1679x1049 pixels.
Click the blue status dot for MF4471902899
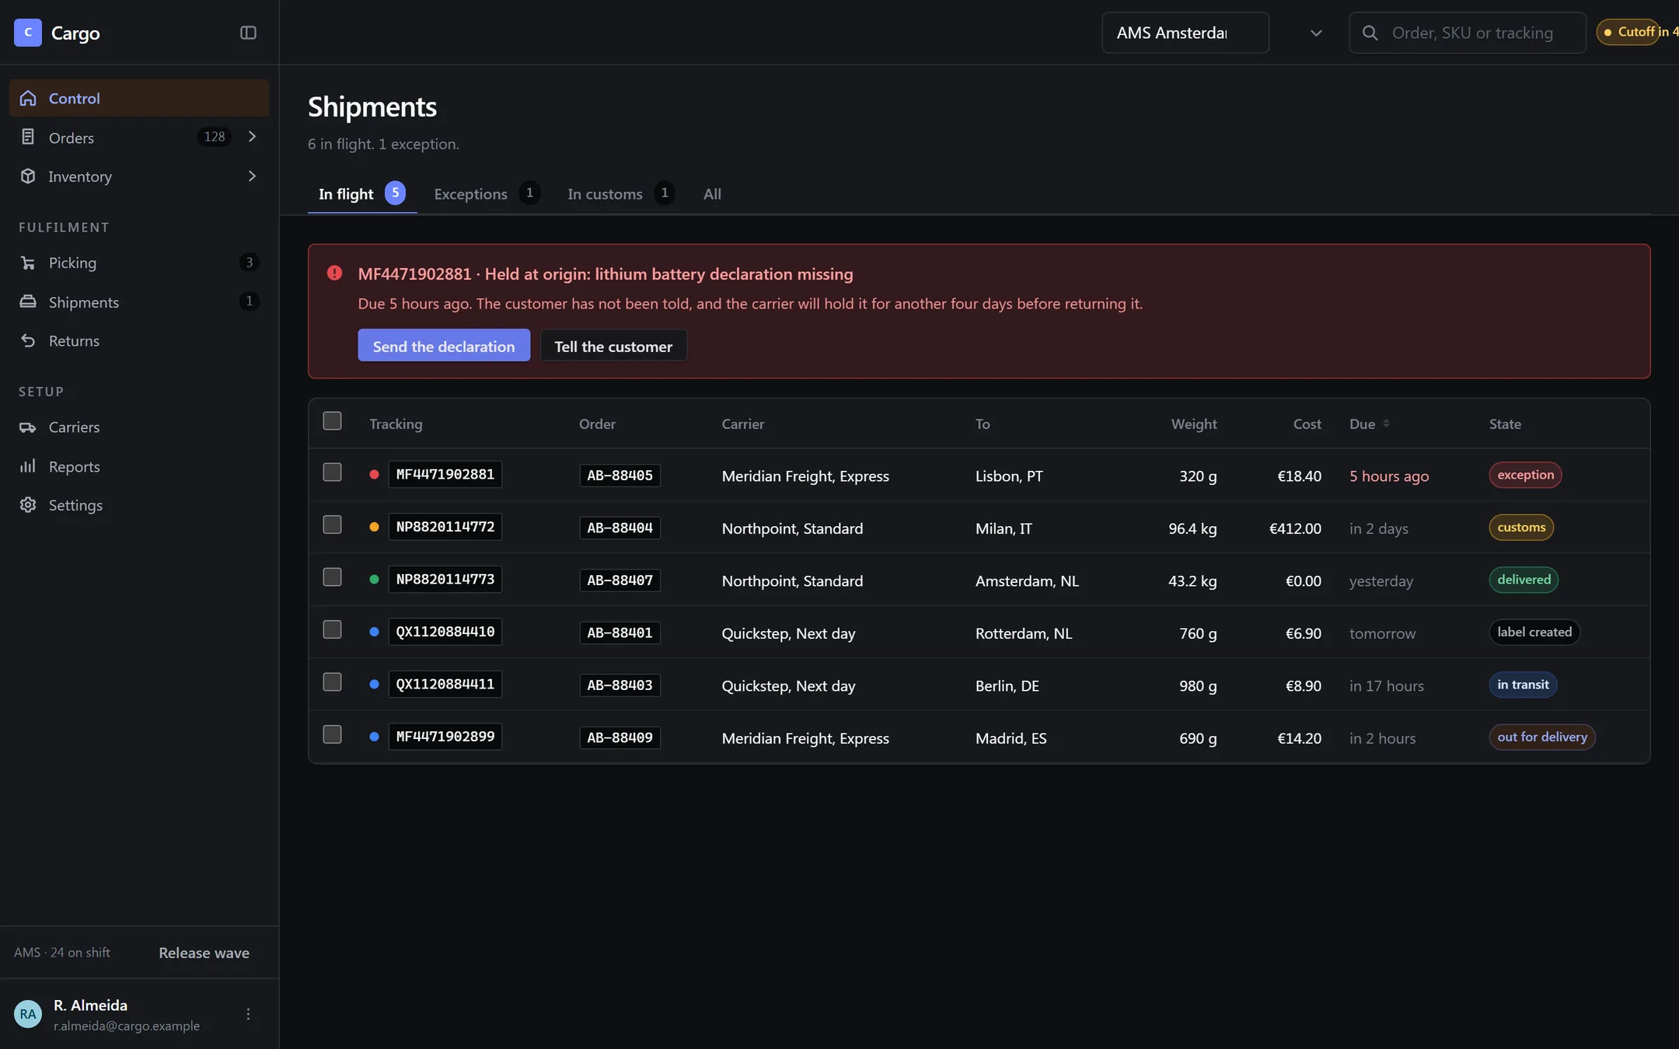tap(374, 737)
